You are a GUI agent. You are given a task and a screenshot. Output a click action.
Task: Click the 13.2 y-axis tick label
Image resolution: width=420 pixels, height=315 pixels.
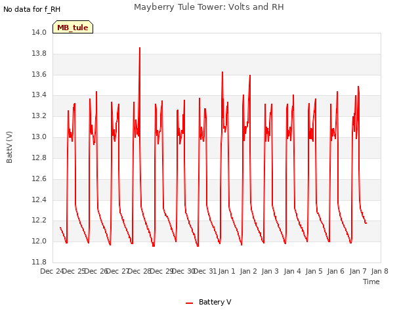coord(39,116)
